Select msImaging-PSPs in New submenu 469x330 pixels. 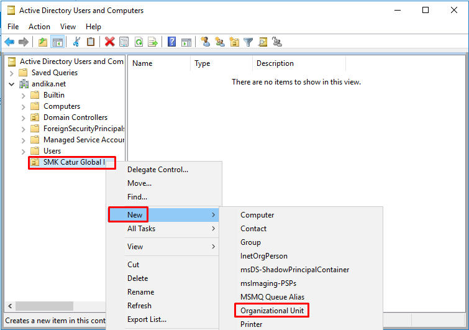click(301, 283)
